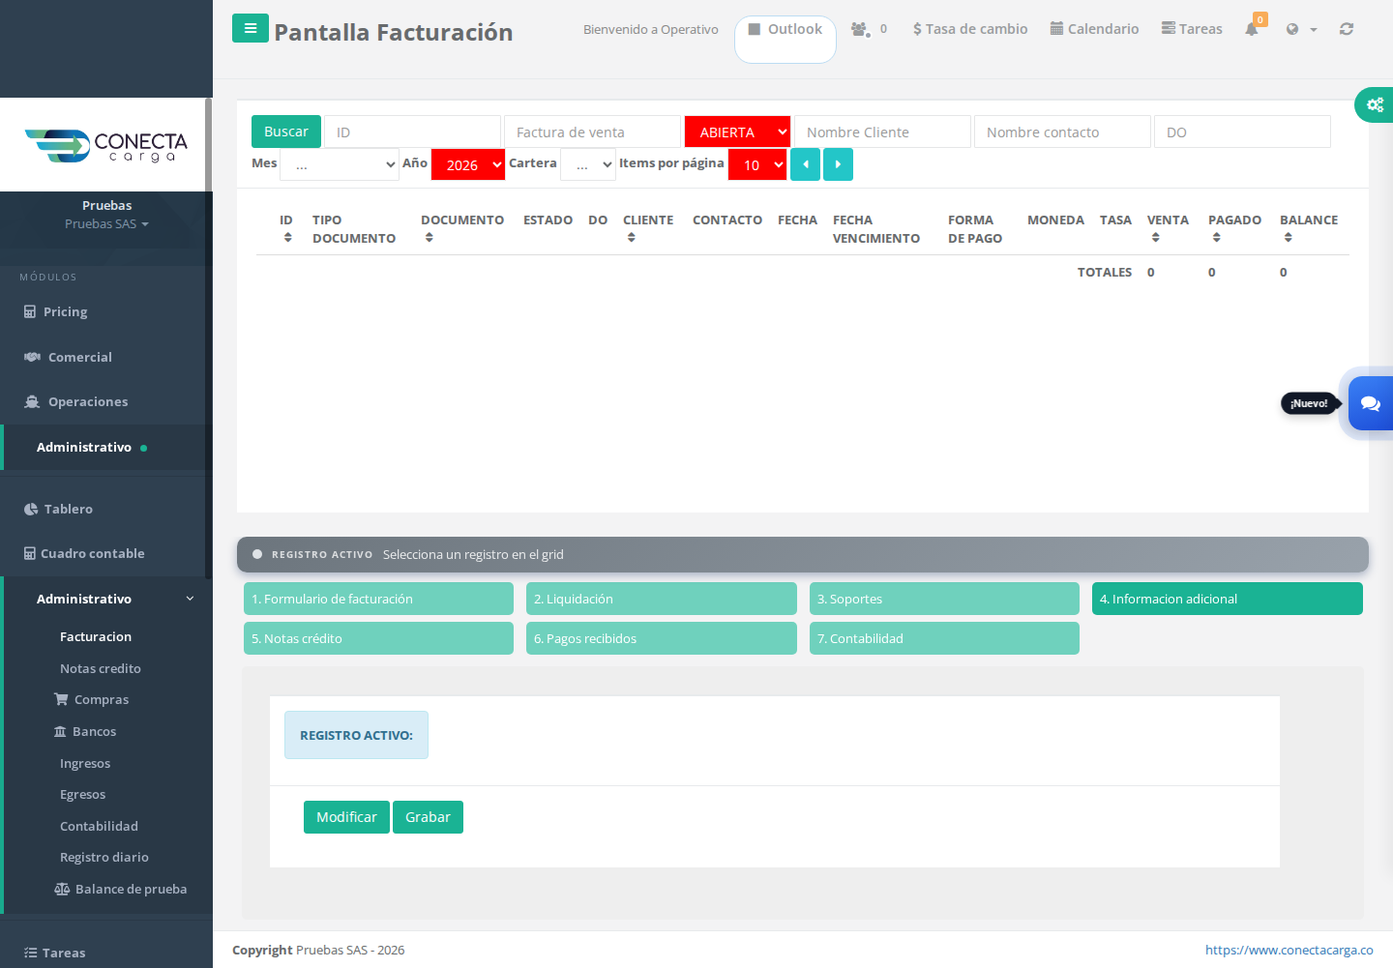Open the globe language menu
The width and height of the screenshot is (1393, 968).
1301,29
